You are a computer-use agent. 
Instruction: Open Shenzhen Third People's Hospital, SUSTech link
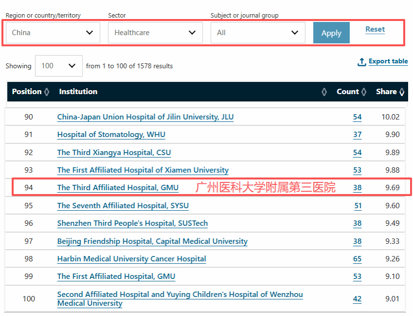pos(132,223)
